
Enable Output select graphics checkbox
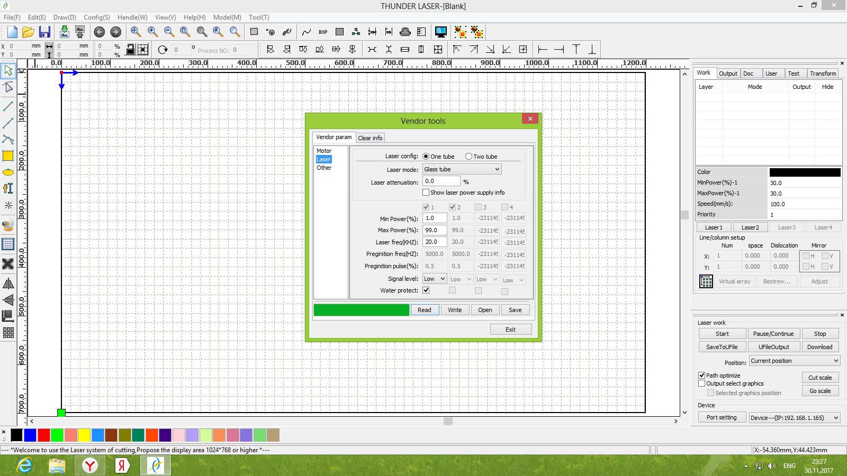(x=702, y=383)
